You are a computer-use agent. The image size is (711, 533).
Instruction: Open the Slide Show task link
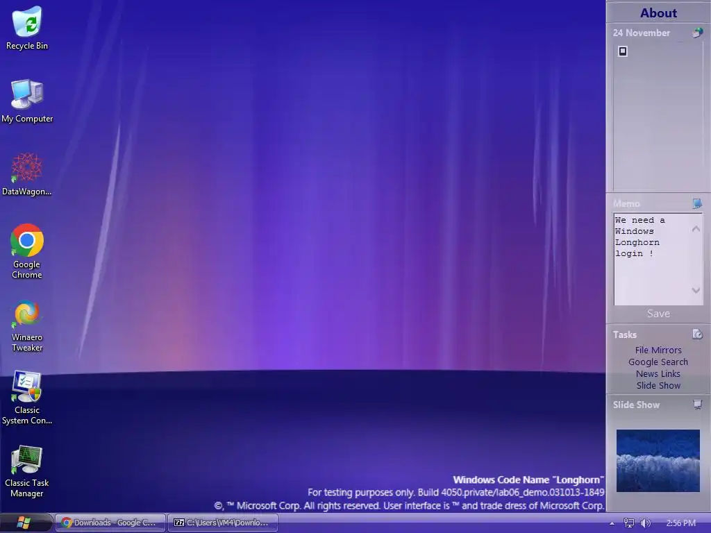point(658,385)
